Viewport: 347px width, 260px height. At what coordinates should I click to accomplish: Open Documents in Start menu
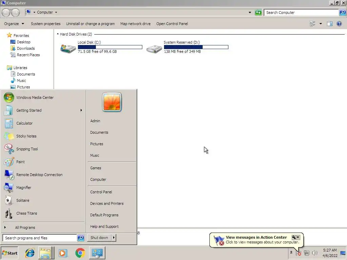pyautogui.click(x=99, y=132)
